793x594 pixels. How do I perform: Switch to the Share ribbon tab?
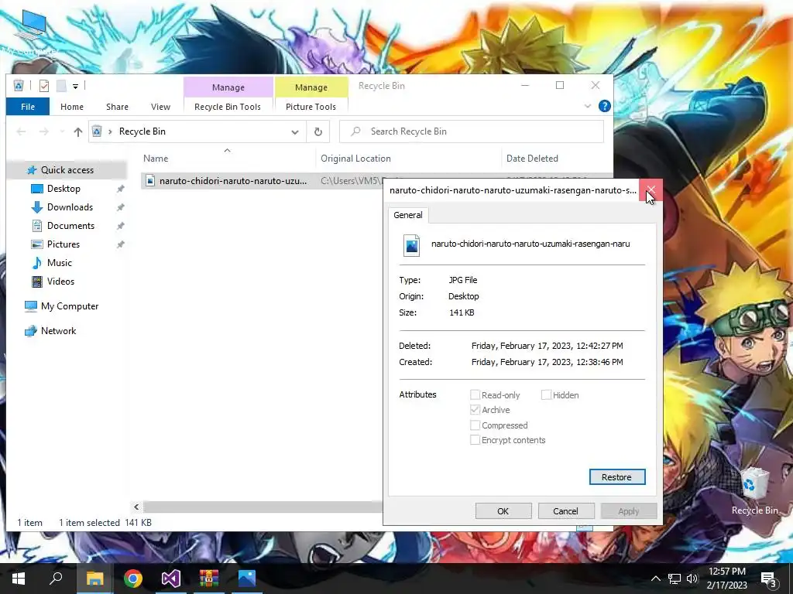click(117, 107)
